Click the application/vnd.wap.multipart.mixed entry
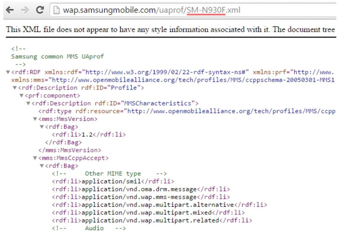Screen dimensions: 344x234 tap(146, 212)
